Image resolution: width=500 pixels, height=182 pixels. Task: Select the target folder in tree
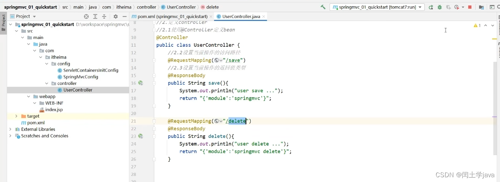[x=33, y=116]
